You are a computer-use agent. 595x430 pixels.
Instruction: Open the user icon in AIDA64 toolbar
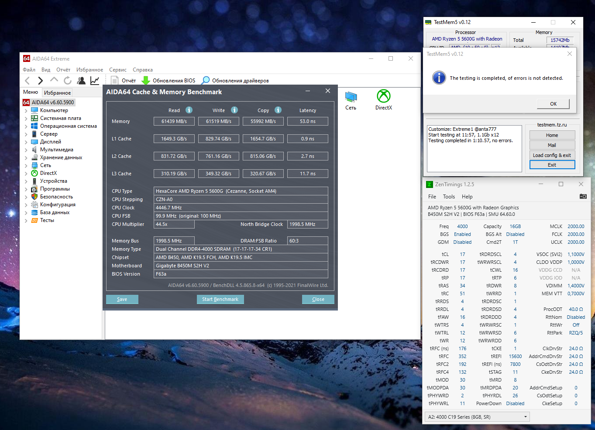click(x=81, y=80)
